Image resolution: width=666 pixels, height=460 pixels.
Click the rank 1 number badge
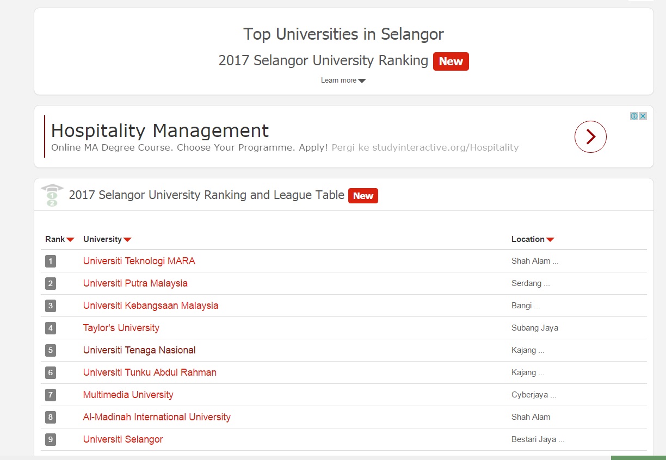click(x=51, y=262)
